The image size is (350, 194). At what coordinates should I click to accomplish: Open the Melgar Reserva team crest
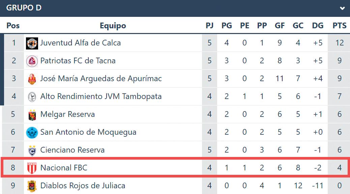(32, 115)
